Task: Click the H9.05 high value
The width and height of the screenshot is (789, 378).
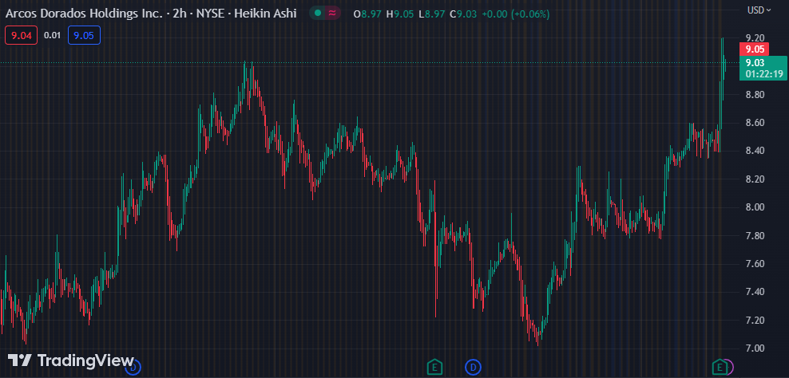Action: [401, 14]
